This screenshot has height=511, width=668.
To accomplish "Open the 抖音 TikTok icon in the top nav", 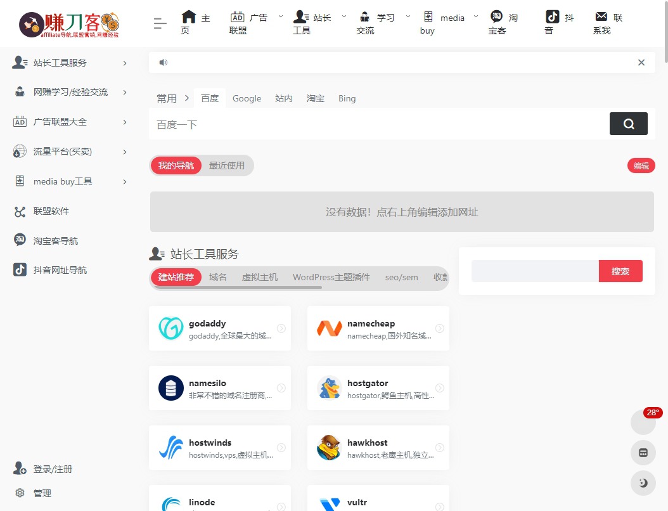I will (553, 16).
